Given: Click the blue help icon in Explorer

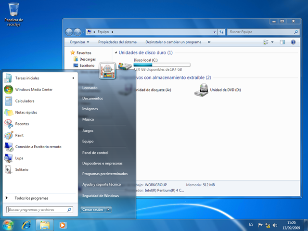Looking at the screenshot, I should click(x=293, y=42).
